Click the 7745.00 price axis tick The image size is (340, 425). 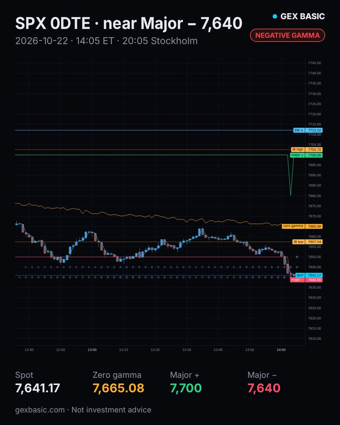314,63
